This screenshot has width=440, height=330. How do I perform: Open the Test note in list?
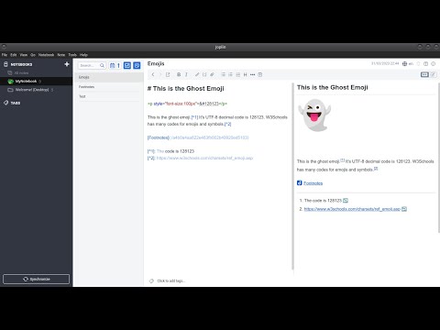[108, 96]
